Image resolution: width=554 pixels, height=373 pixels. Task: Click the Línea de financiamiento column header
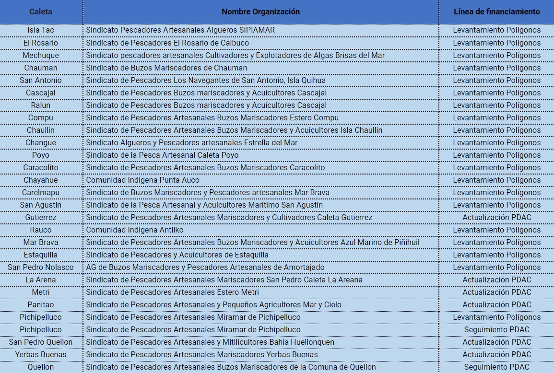coord(496,12)
